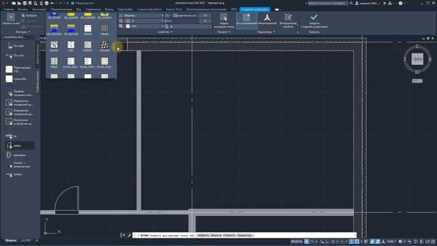Adjust the hatch scale spinner

pyautogui.click(x=210, y=26)
